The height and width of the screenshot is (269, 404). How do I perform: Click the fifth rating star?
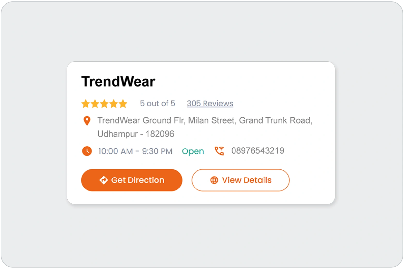pos(123,104)
